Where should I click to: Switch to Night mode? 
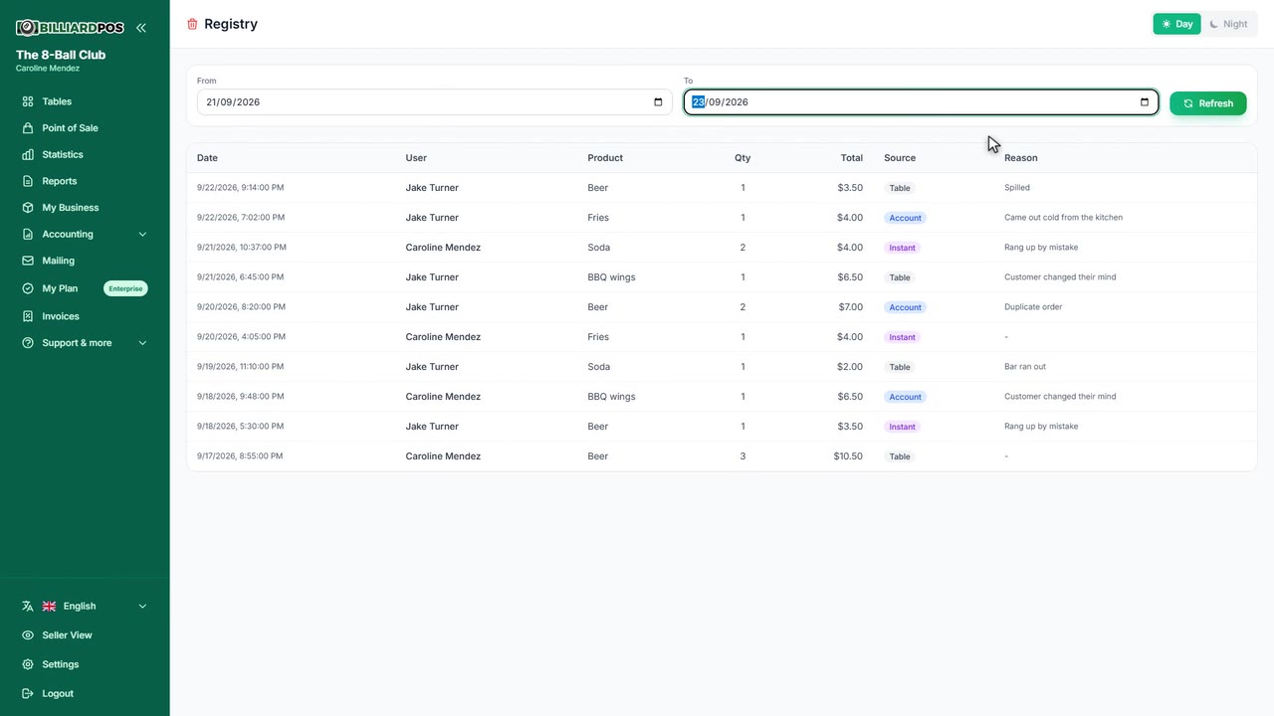(1228, 24)
